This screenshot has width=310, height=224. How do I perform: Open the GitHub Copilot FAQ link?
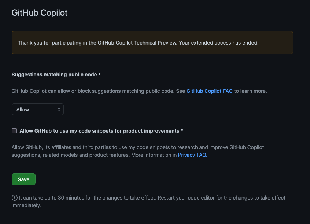[x=209, y=91]
